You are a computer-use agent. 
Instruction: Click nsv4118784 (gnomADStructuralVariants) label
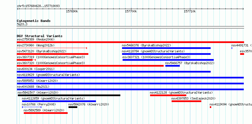tap(153, 51)
